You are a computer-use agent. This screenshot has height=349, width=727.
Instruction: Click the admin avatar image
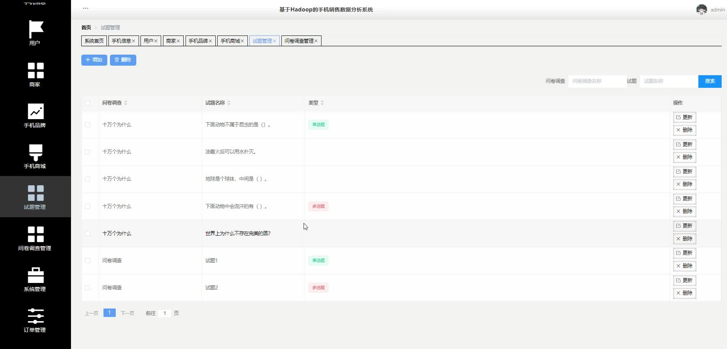click(x=701, y=10)
